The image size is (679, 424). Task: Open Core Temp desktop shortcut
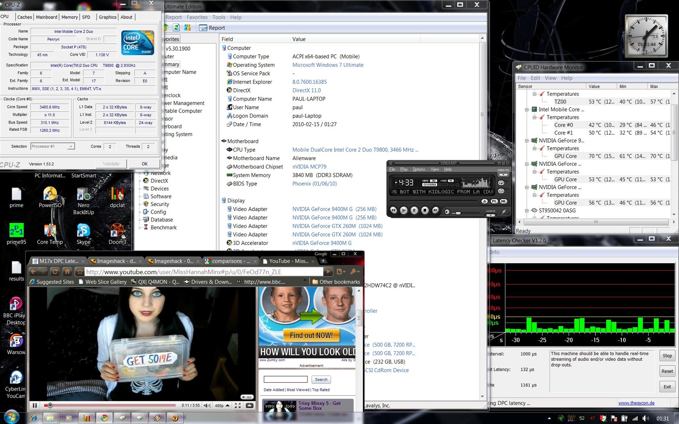50,234
